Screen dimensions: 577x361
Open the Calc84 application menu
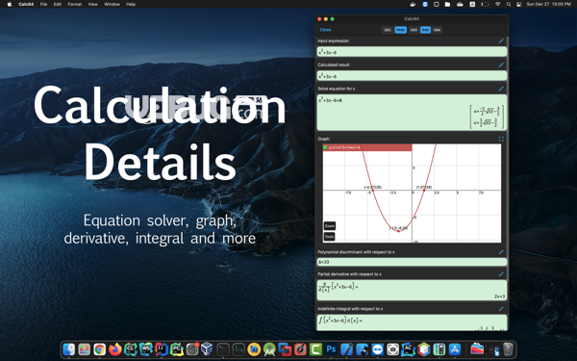point(26,4)
